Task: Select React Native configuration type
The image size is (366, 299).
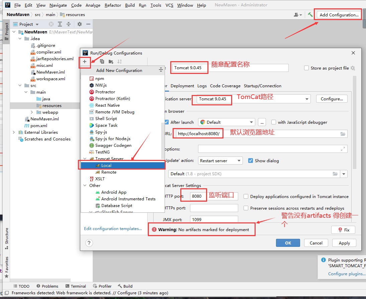Action: click(107, 105)
